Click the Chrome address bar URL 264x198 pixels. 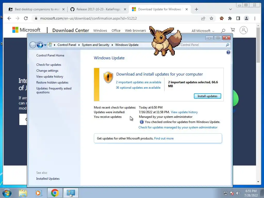(88, 18)
